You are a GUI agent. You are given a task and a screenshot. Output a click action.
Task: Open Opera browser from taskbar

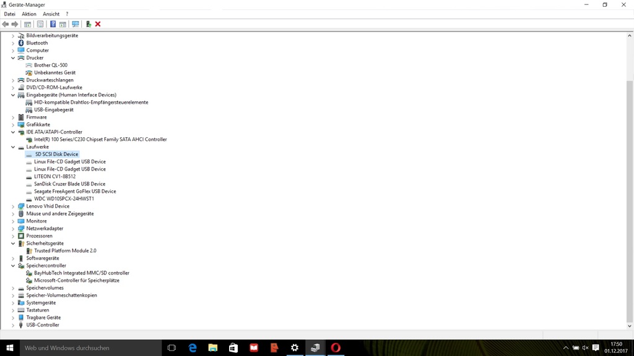[336, 347]
